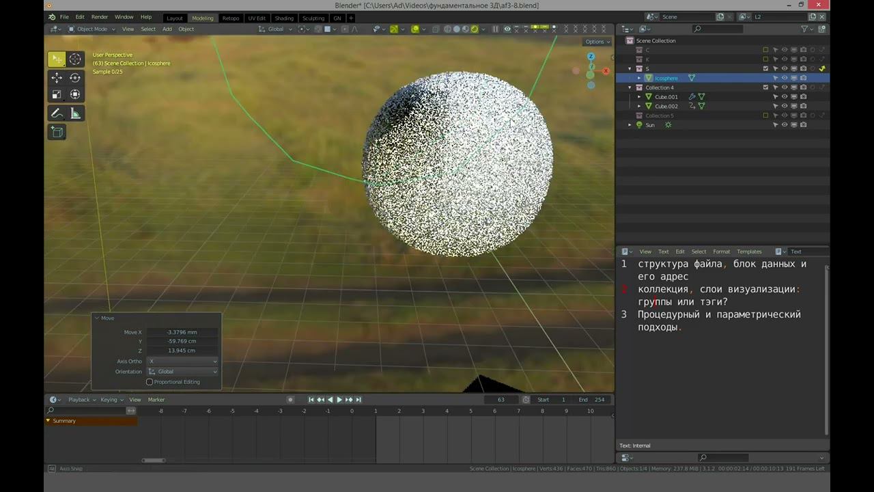Click mesh data icon beside Icosphere

pyautogui.click(x=692, y=78)
